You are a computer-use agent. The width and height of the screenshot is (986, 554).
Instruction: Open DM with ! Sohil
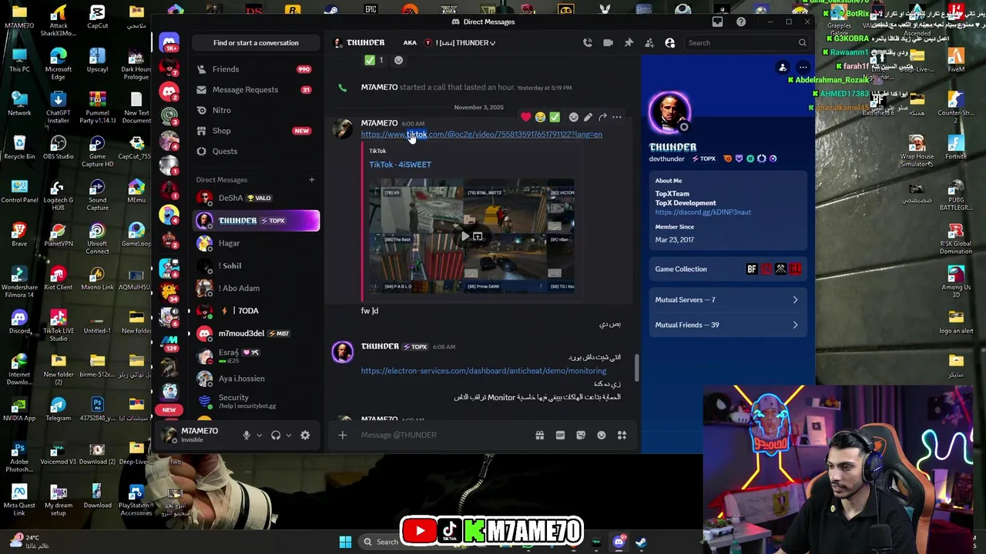click(x=255, y=265)
